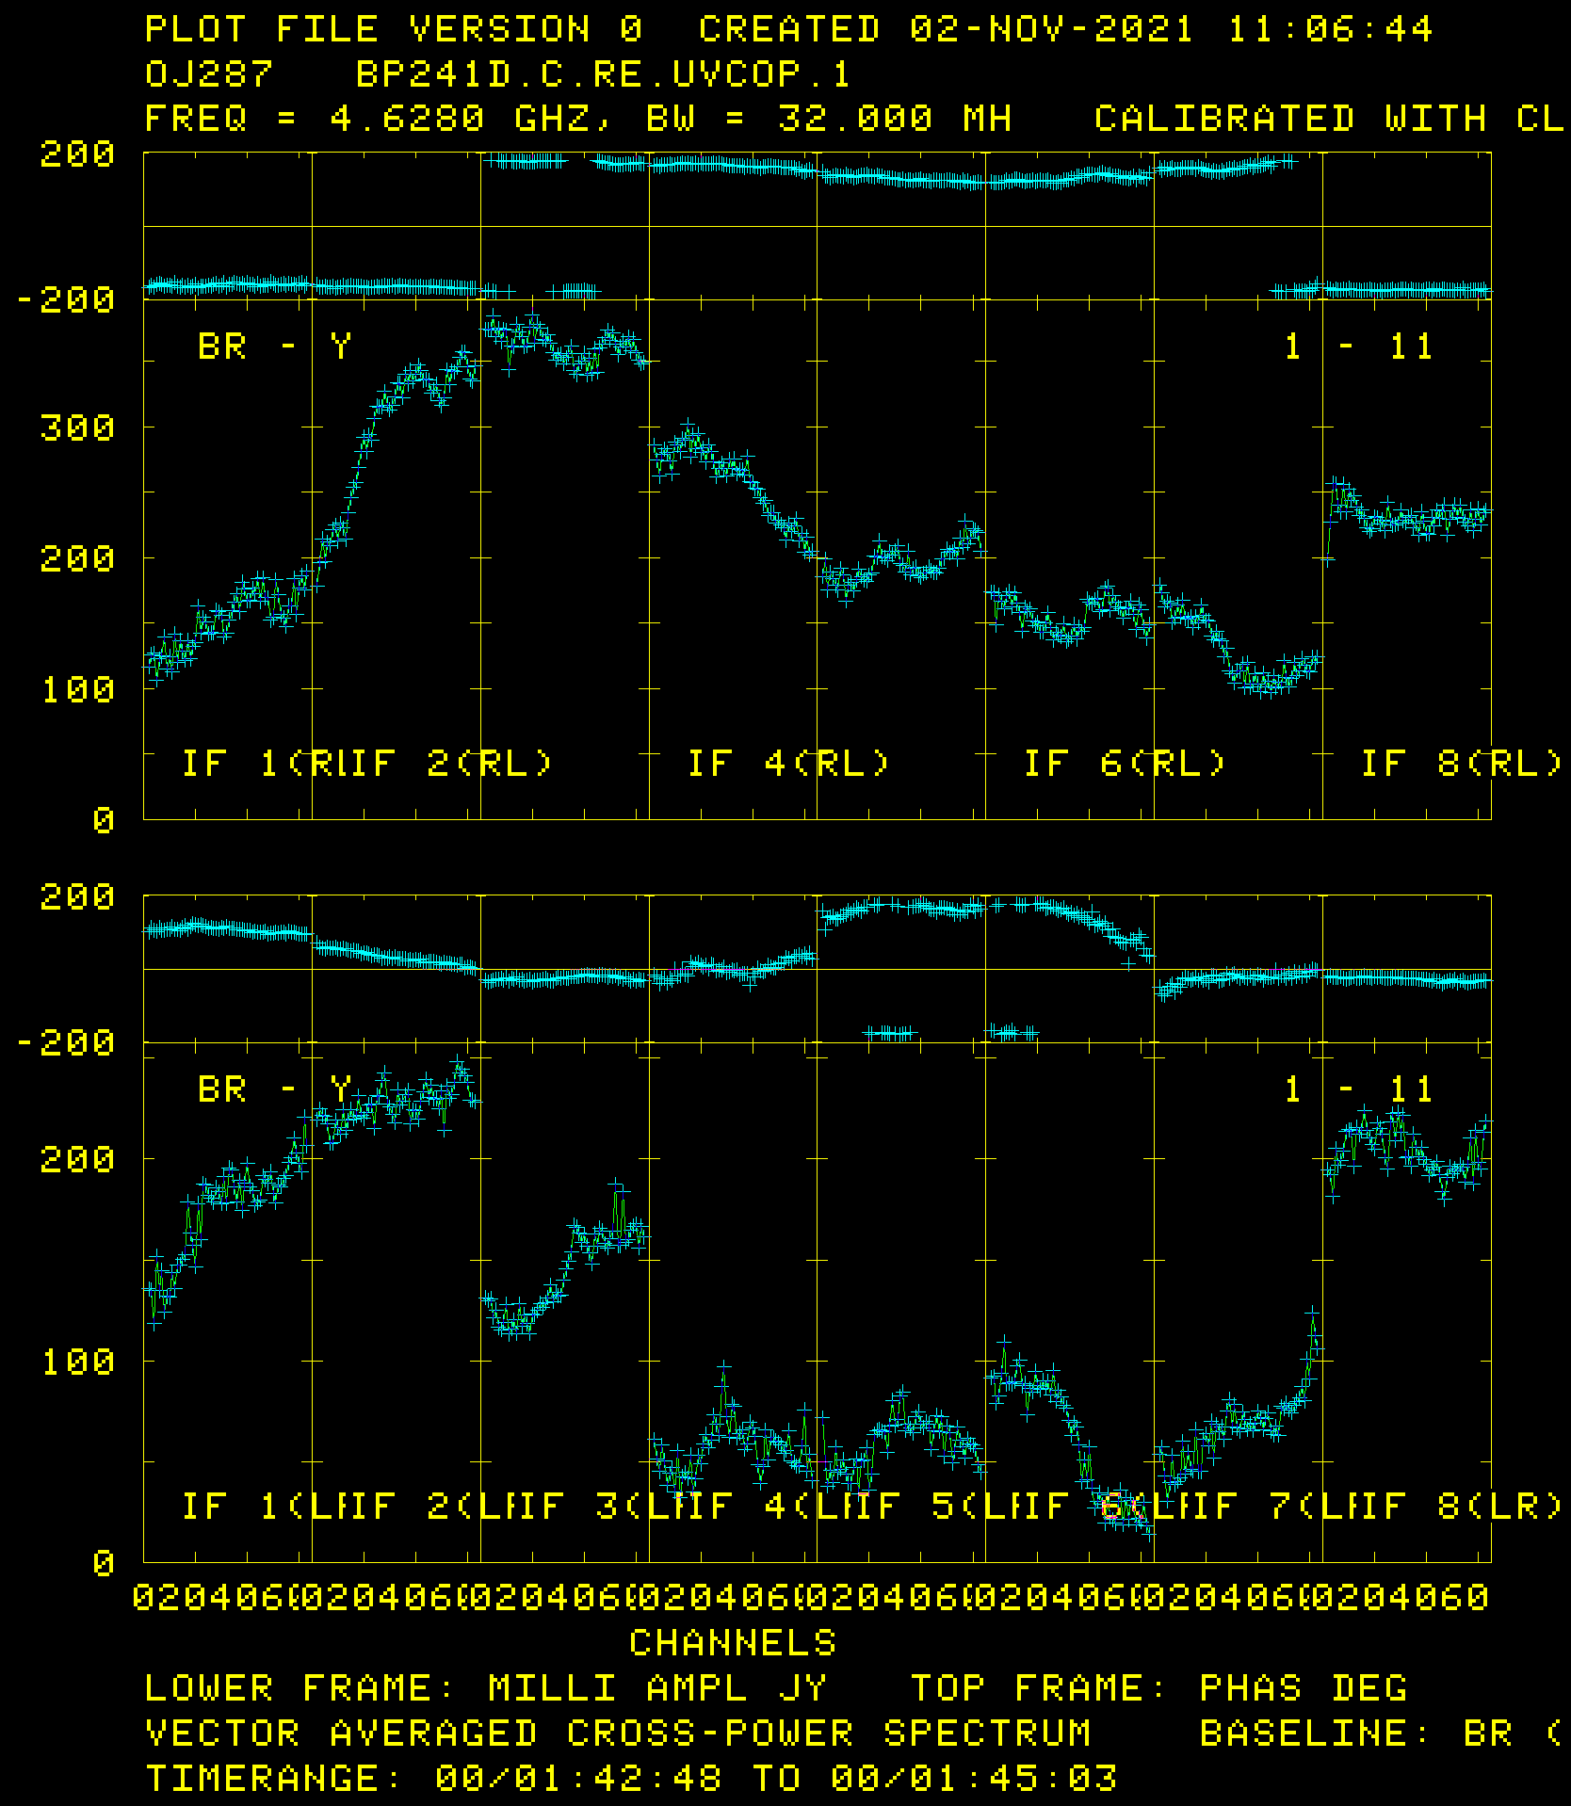Click the IF 8(LR) label in lower plot
The height and width of the screenshot is (1806, 1571).
pos(1461,1506)
